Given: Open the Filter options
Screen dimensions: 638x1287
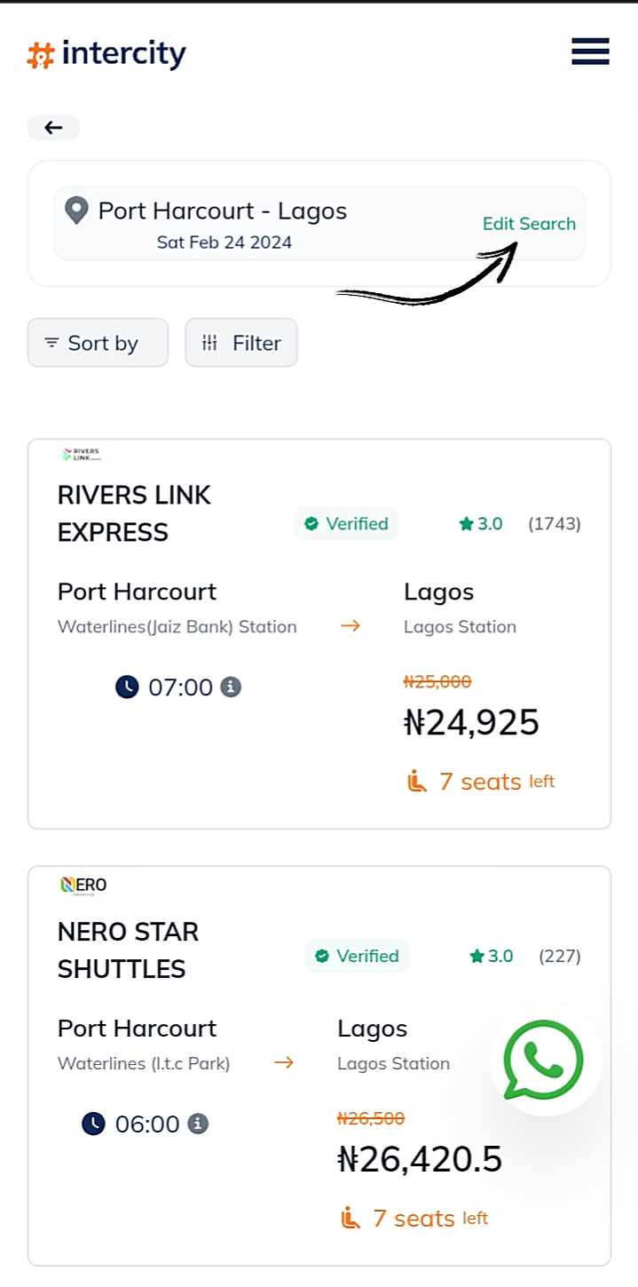Looking at the screenshot, I should point(241,343).
